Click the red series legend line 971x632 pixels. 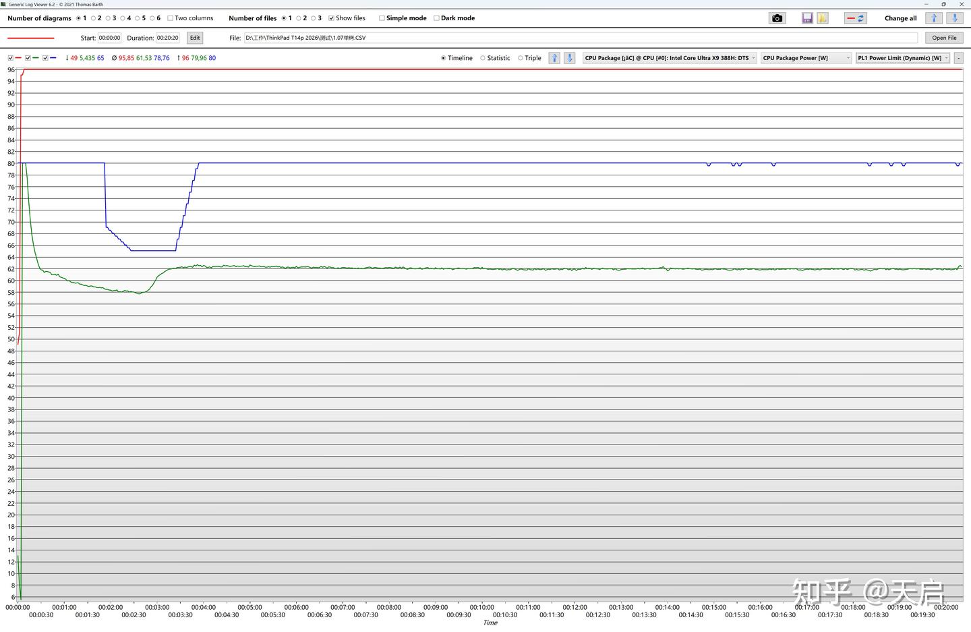point(18,58)
